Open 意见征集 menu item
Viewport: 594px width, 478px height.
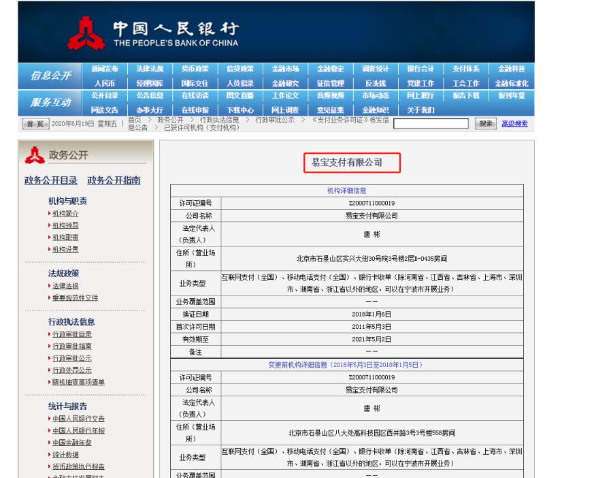coord(330,110)
